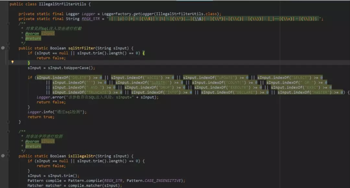
Task: Click gutter @ marker beside sqlStrFilter method
Action: pos(3,48)
